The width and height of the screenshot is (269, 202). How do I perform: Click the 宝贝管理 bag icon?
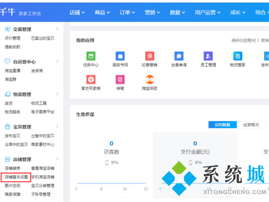tap(7, 127)
